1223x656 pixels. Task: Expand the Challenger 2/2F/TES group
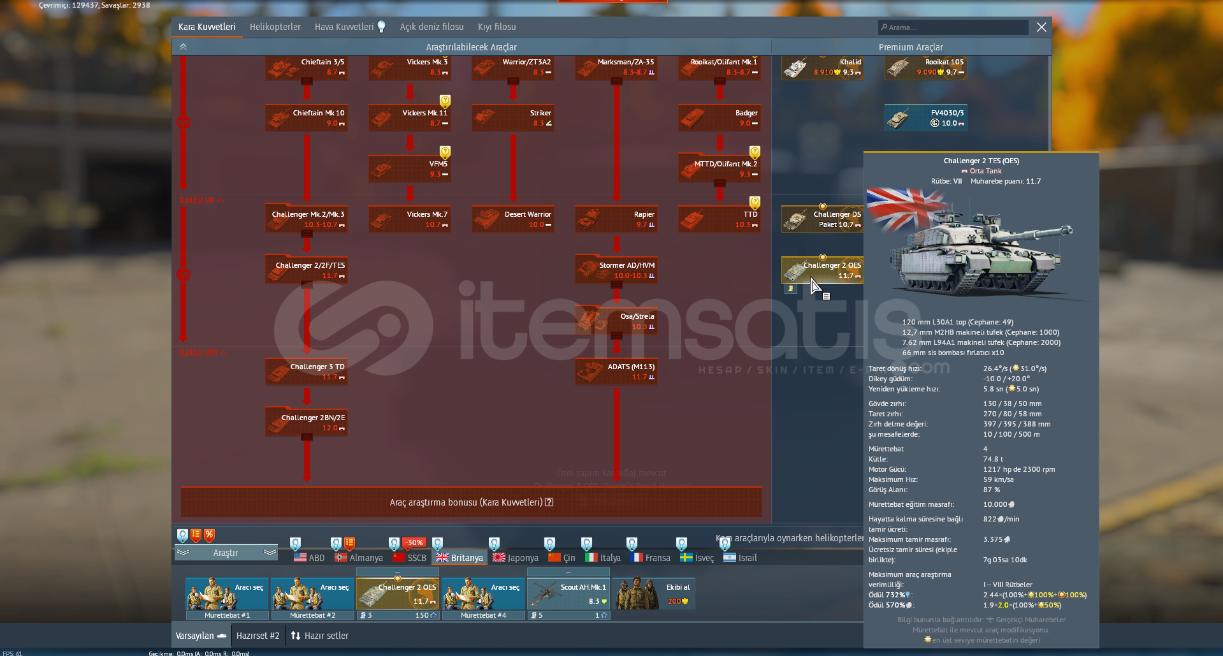[306, 270]
